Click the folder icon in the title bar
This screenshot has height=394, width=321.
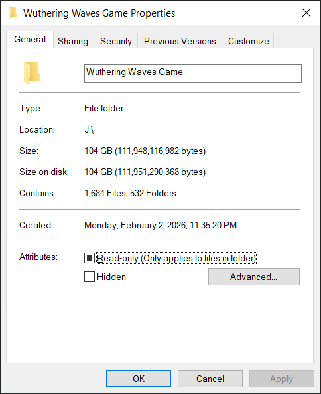coord(13,13)
